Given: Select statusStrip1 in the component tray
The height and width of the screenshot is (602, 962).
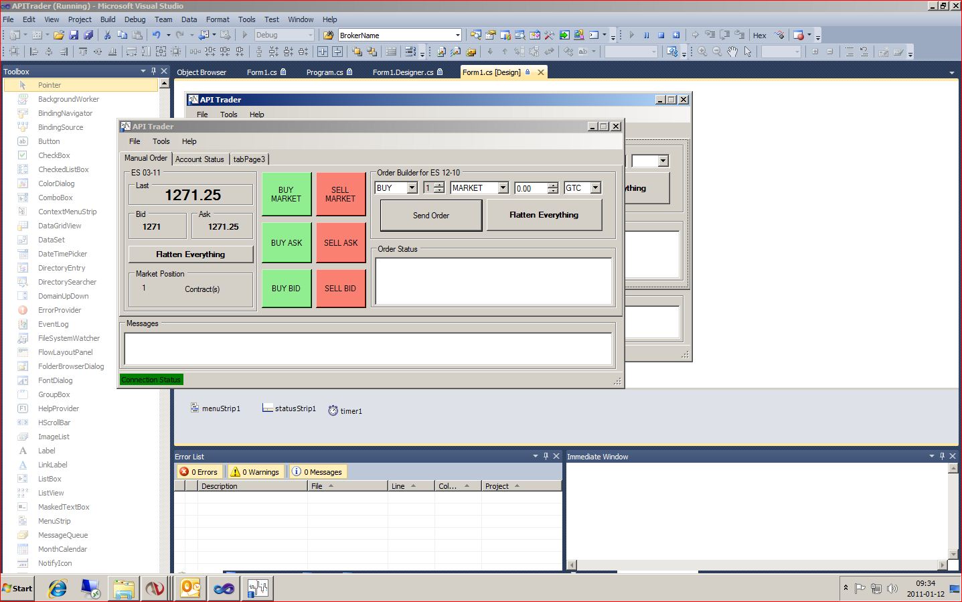Looking at the screenshot, I should point(289,408).
